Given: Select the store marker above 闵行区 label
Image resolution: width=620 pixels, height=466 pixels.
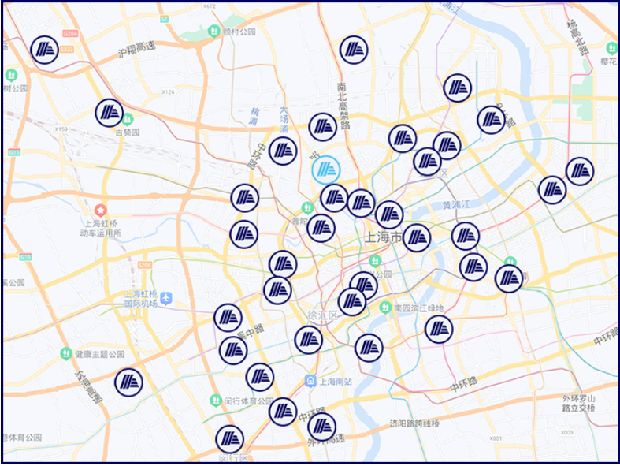Looking at the screenshot, I should (x=230, y=439).
